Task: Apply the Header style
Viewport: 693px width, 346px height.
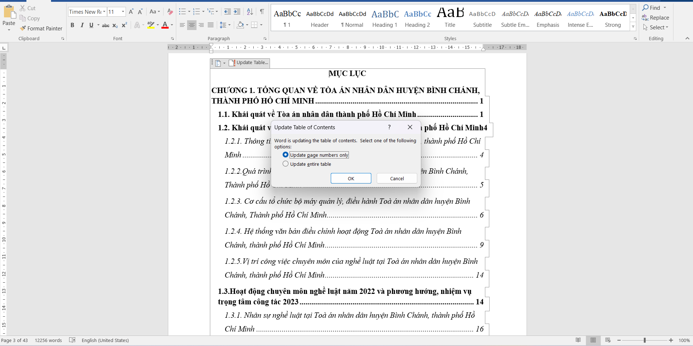Action: tap(320, 18)
